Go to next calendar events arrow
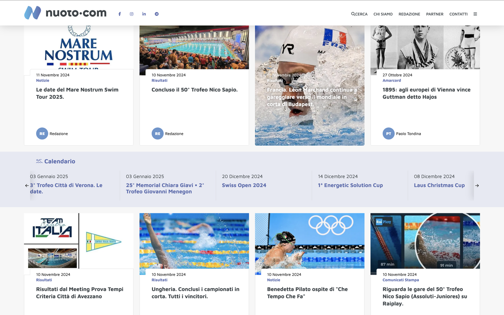 [x=477, y=185]
